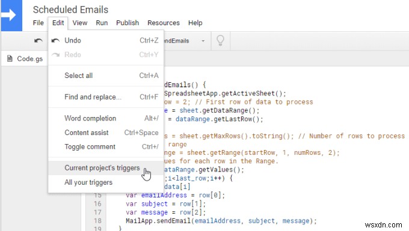The height and width of the screenshot is (231, 409).
Task: Choose Toggle comment menu entry
Action: [x=106, y=147]
